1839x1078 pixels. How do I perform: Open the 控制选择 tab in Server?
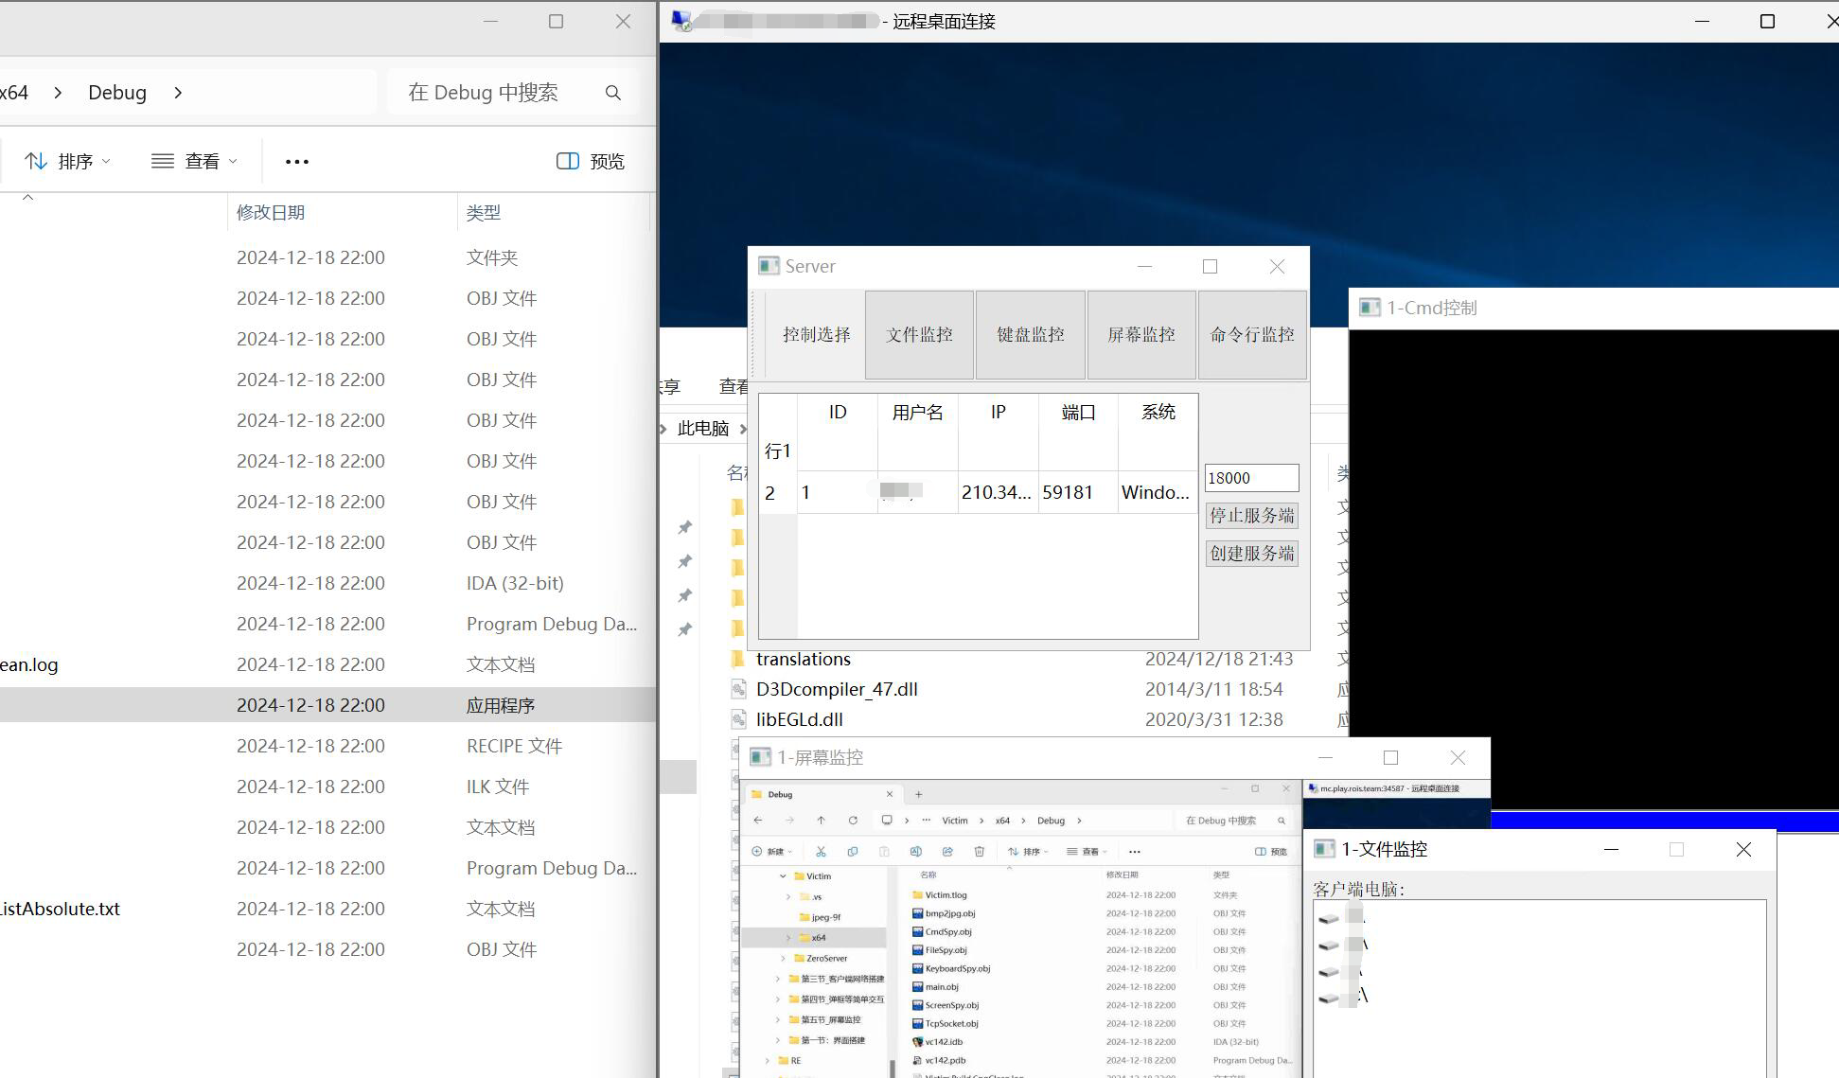(x=816, y=335)
